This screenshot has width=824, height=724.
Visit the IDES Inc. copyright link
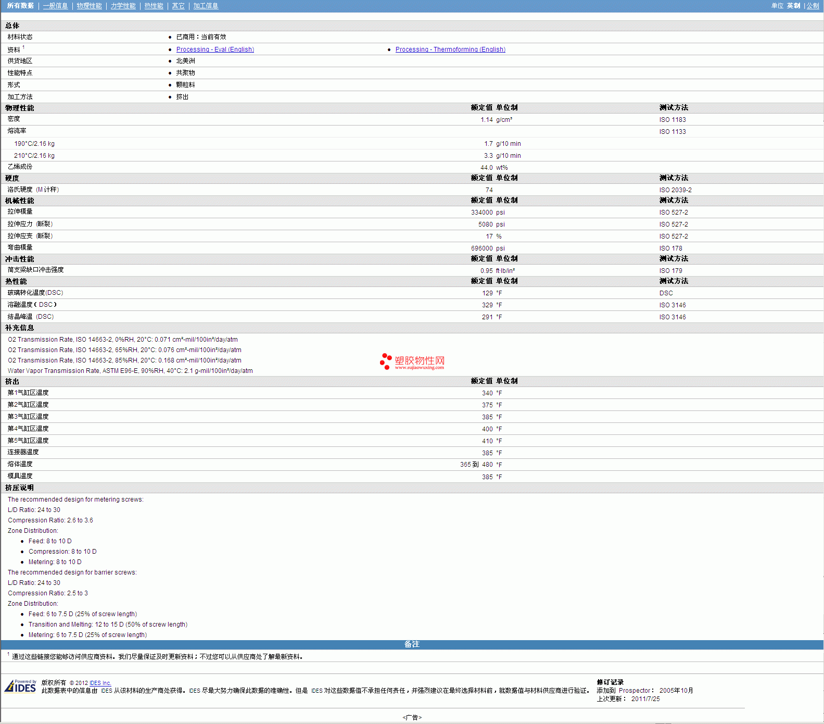[x=100, y=683]
